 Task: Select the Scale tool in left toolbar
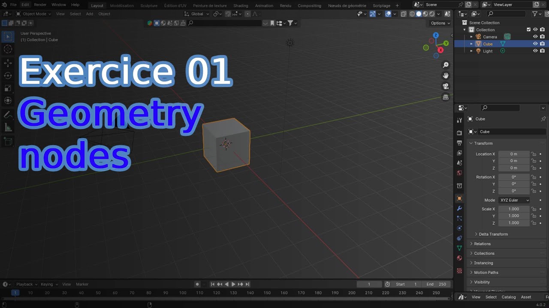coord(8,88)
